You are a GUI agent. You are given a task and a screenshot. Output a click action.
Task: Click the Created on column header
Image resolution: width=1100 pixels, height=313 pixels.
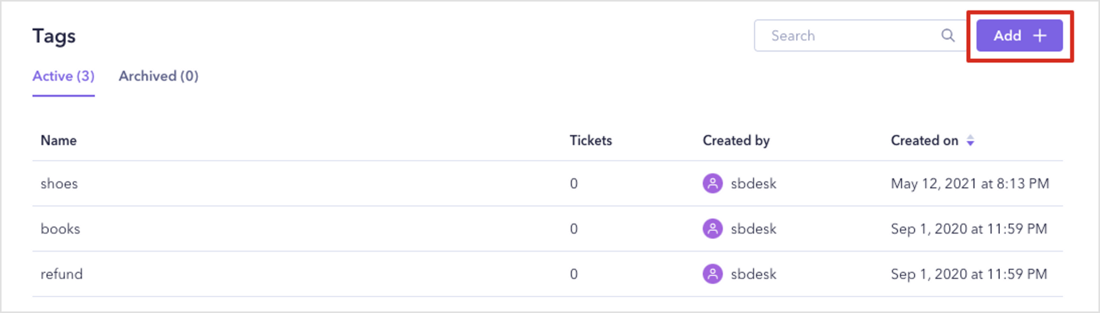pos(924,140)
